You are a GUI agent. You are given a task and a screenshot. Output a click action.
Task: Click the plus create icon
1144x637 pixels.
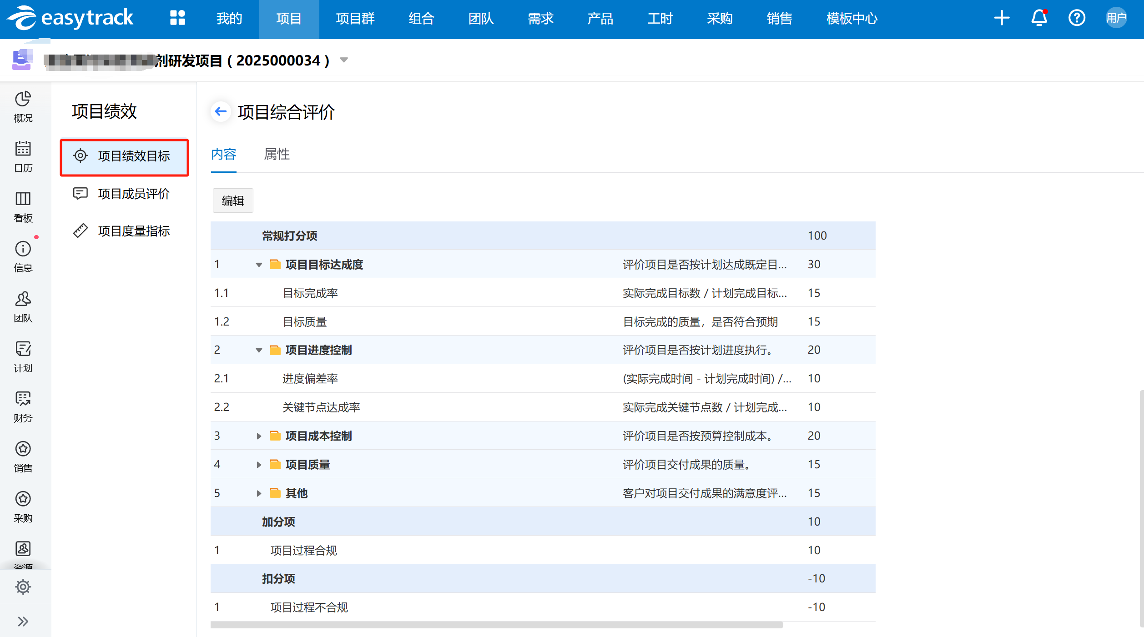(x=1002, y=18)
